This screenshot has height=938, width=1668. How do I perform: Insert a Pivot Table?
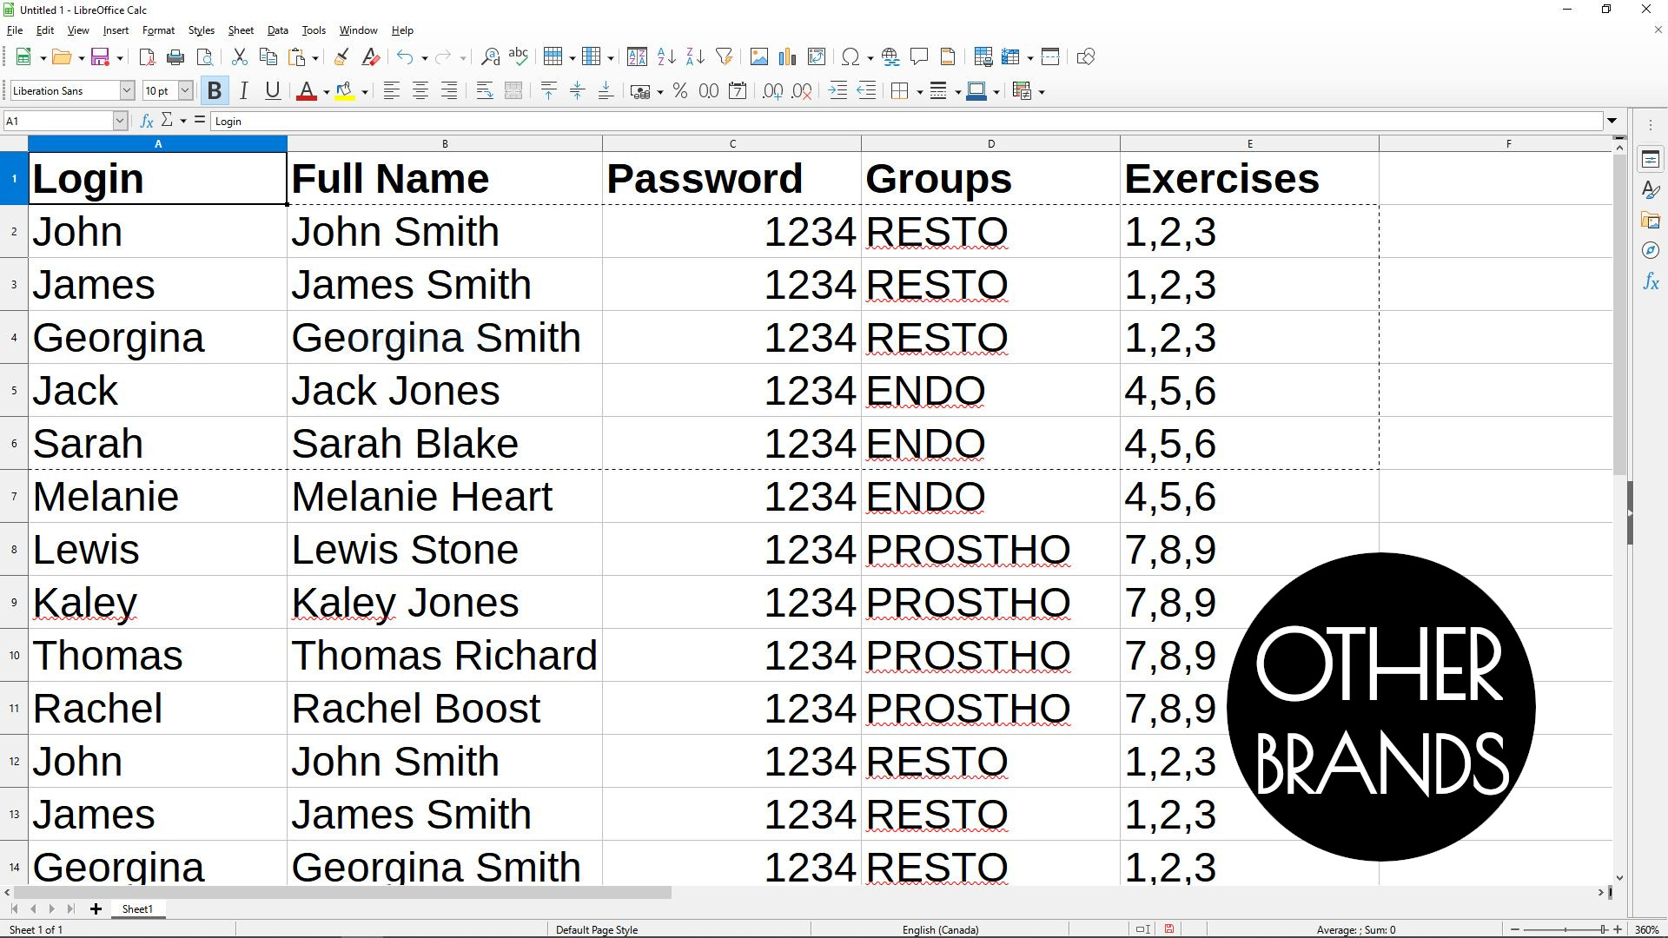pyautogui.click(x=817, y=57)
